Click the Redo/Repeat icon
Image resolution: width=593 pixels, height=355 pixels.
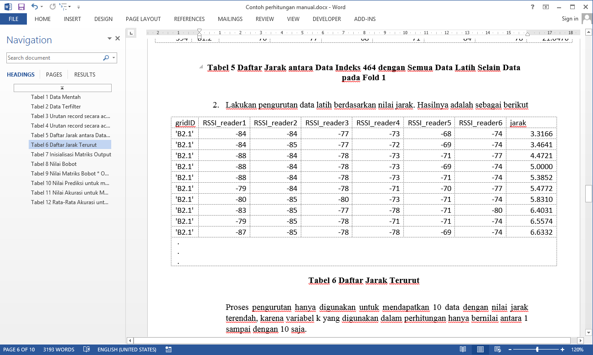(x=52, y=7)
